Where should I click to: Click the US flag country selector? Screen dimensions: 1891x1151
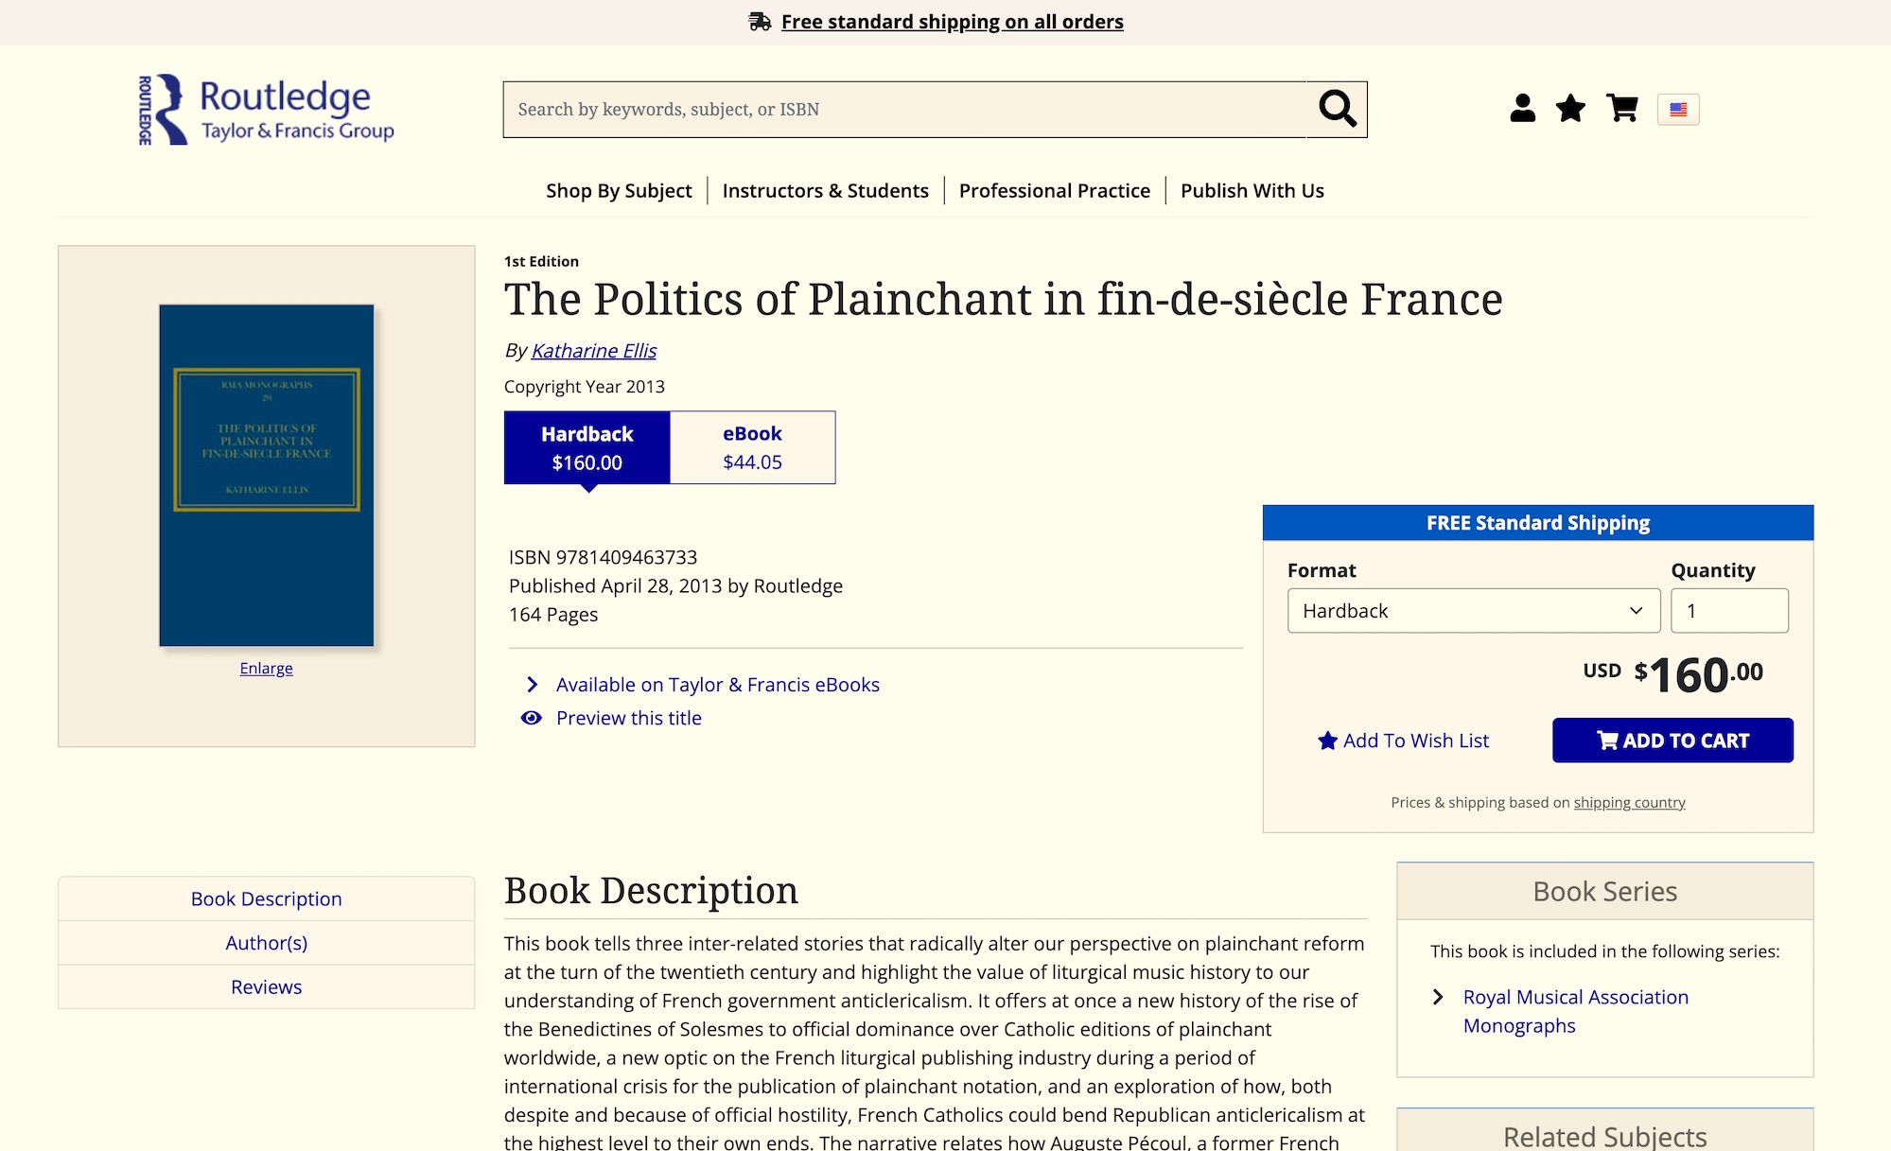1678,110
